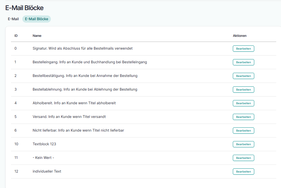Click the ID column header
Screen dimensions: 281x188
pyautogui.click(x=16, y=36)
